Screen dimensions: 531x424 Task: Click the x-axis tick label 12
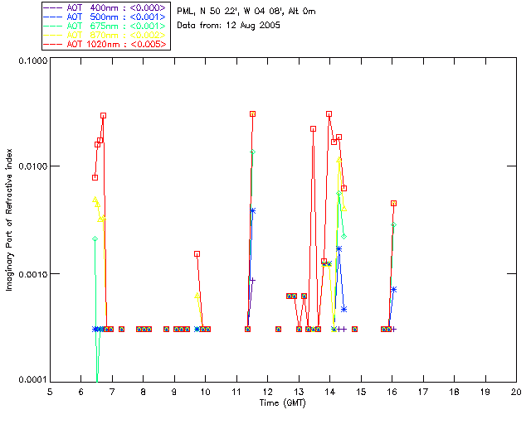pos(267,392)
